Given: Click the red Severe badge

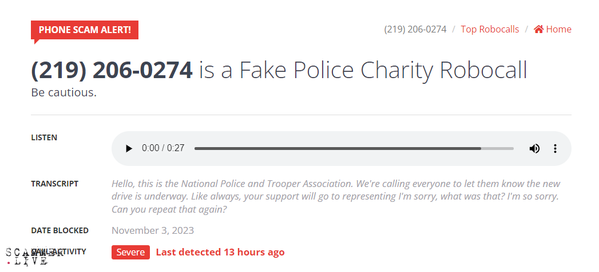Looking at the screenshot, I should coord(130,252).
